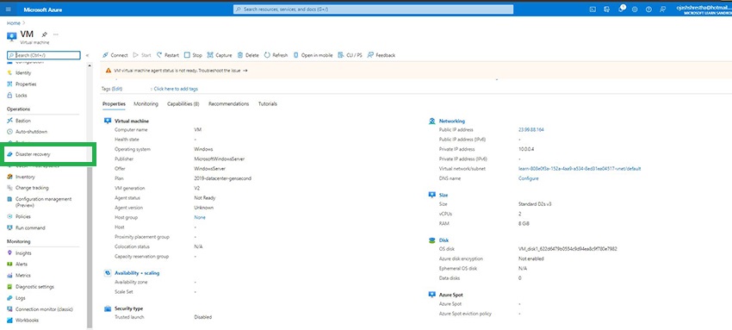Open Bastion in the sidebar
The width and height of the screenshot is (732, 330).
(x=23, y=121)
